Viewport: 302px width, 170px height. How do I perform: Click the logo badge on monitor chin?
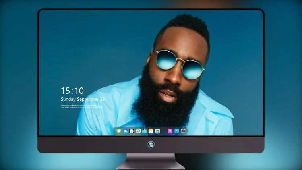point(151,145)
